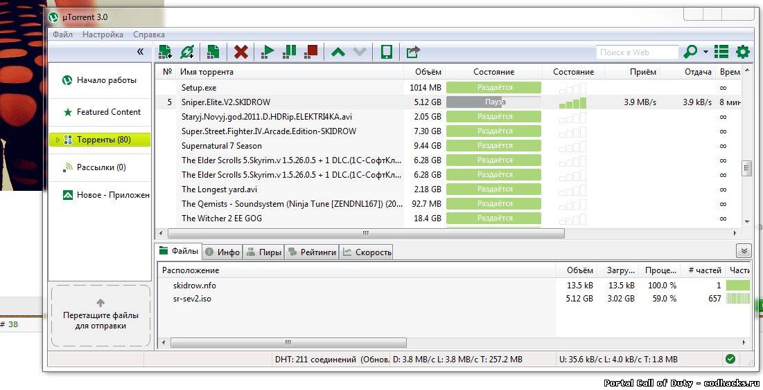Click the Create New Torrent icon
This screenshot has height=390, width=763.
pyautogui.click(x=213, y=51)
